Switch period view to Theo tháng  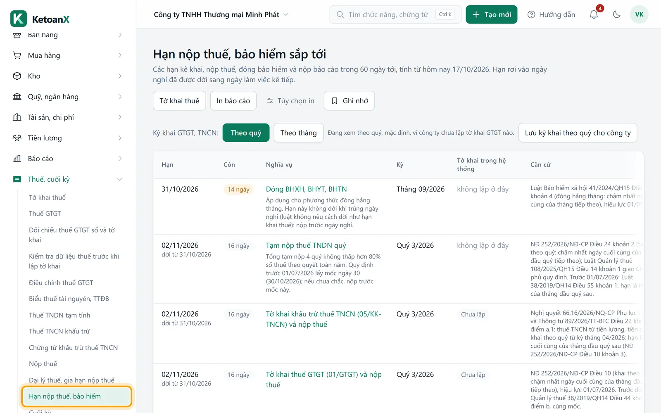[x=298, y=133]
